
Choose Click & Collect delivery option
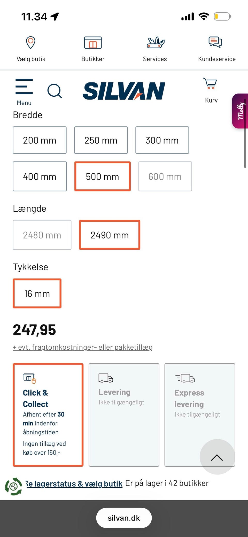click(x=48, y=415)
